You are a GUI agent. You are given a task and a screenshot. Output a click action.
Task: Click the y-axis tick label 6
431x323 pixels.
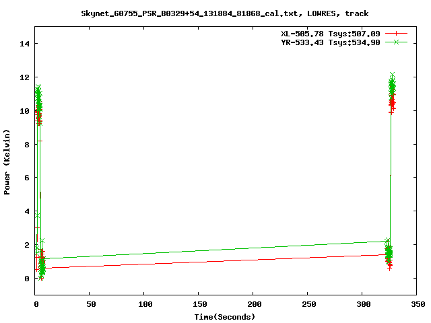tap(27, 178)
